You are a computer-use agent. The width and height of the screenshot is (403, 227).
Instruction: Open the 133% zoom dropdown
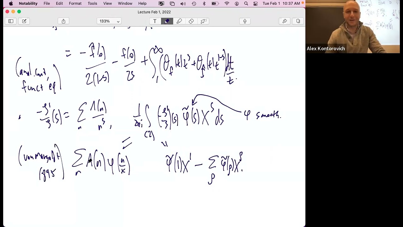pyautogui.click(x=109, y=21)
